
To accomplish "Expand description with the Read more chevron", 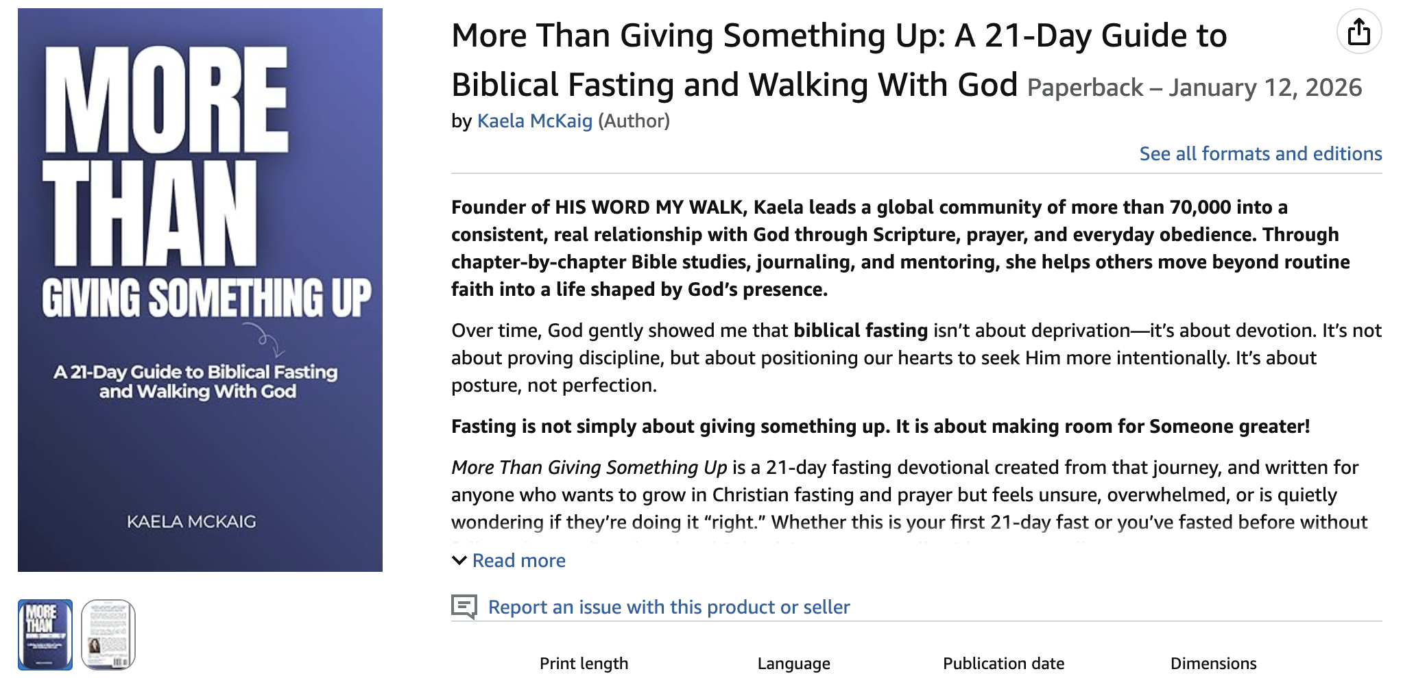I will click(459, 560).
